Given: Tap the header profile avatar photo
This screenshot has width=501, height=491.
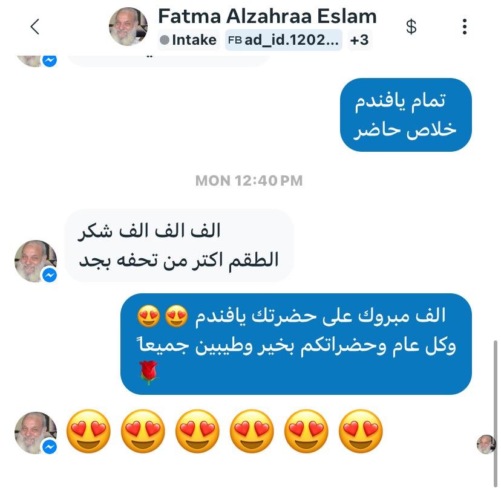Looking at the screenshot, I should click(x=128, y=27).
